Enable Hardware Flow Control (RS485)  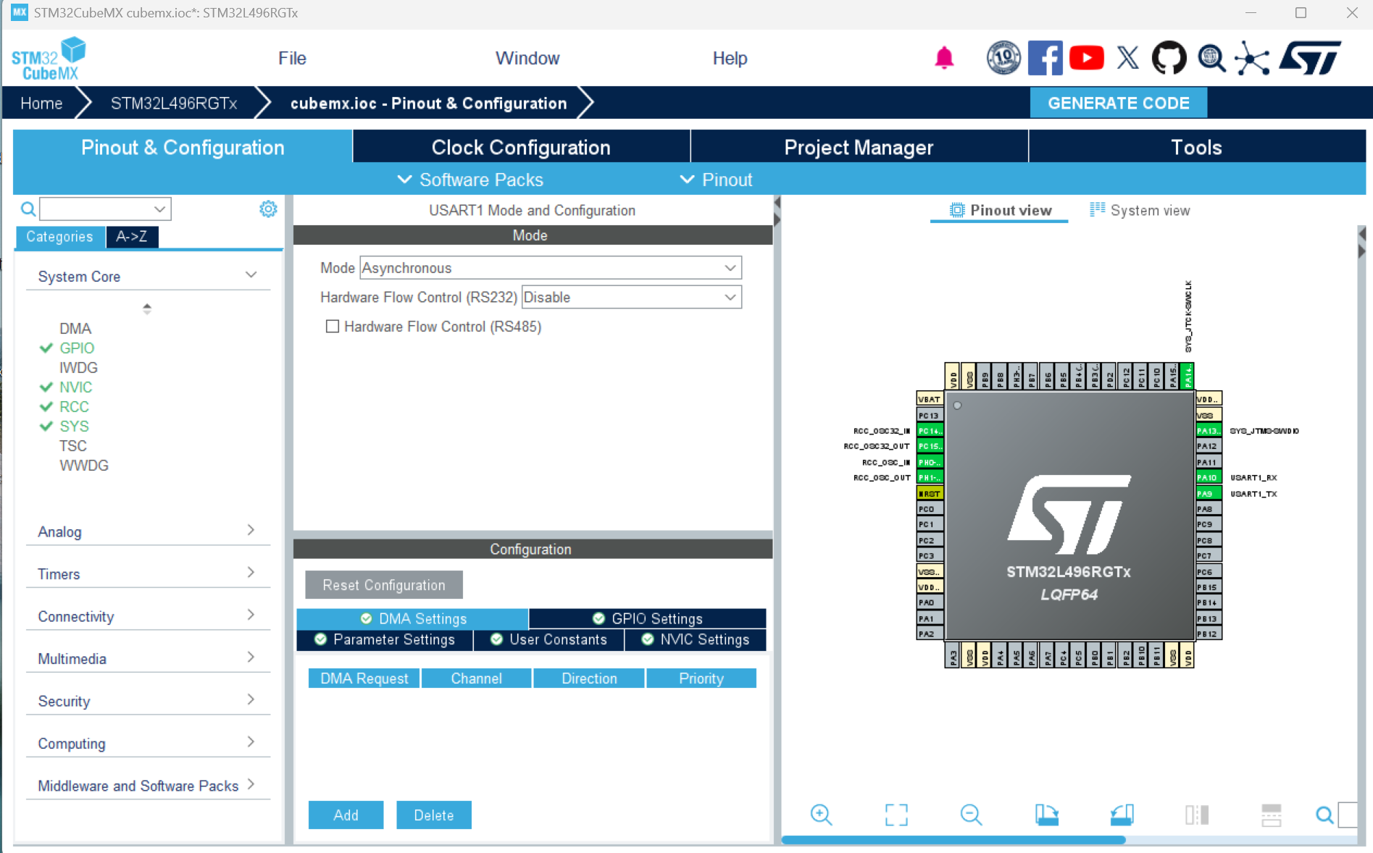[x=333, y=327]
